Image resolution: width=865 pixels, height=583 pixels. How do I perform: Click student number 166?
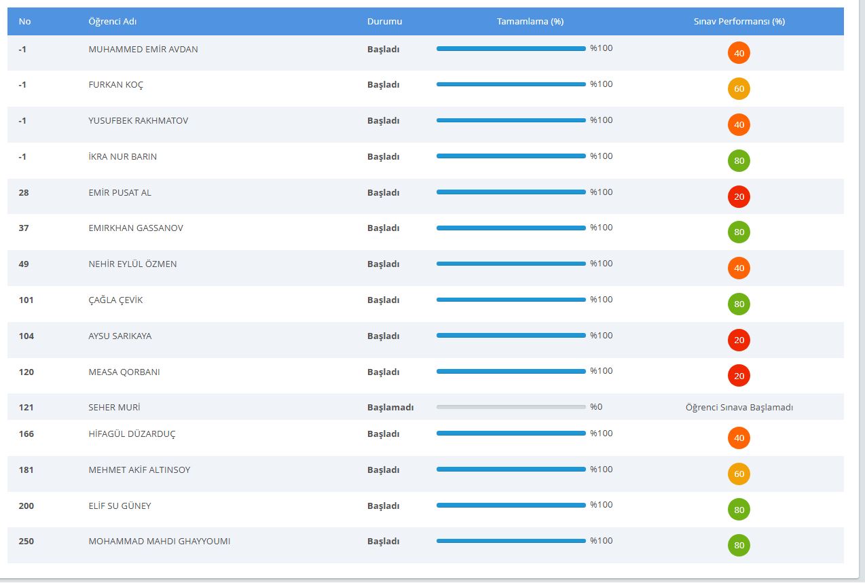pyautogui.click(x=26, y=434)
